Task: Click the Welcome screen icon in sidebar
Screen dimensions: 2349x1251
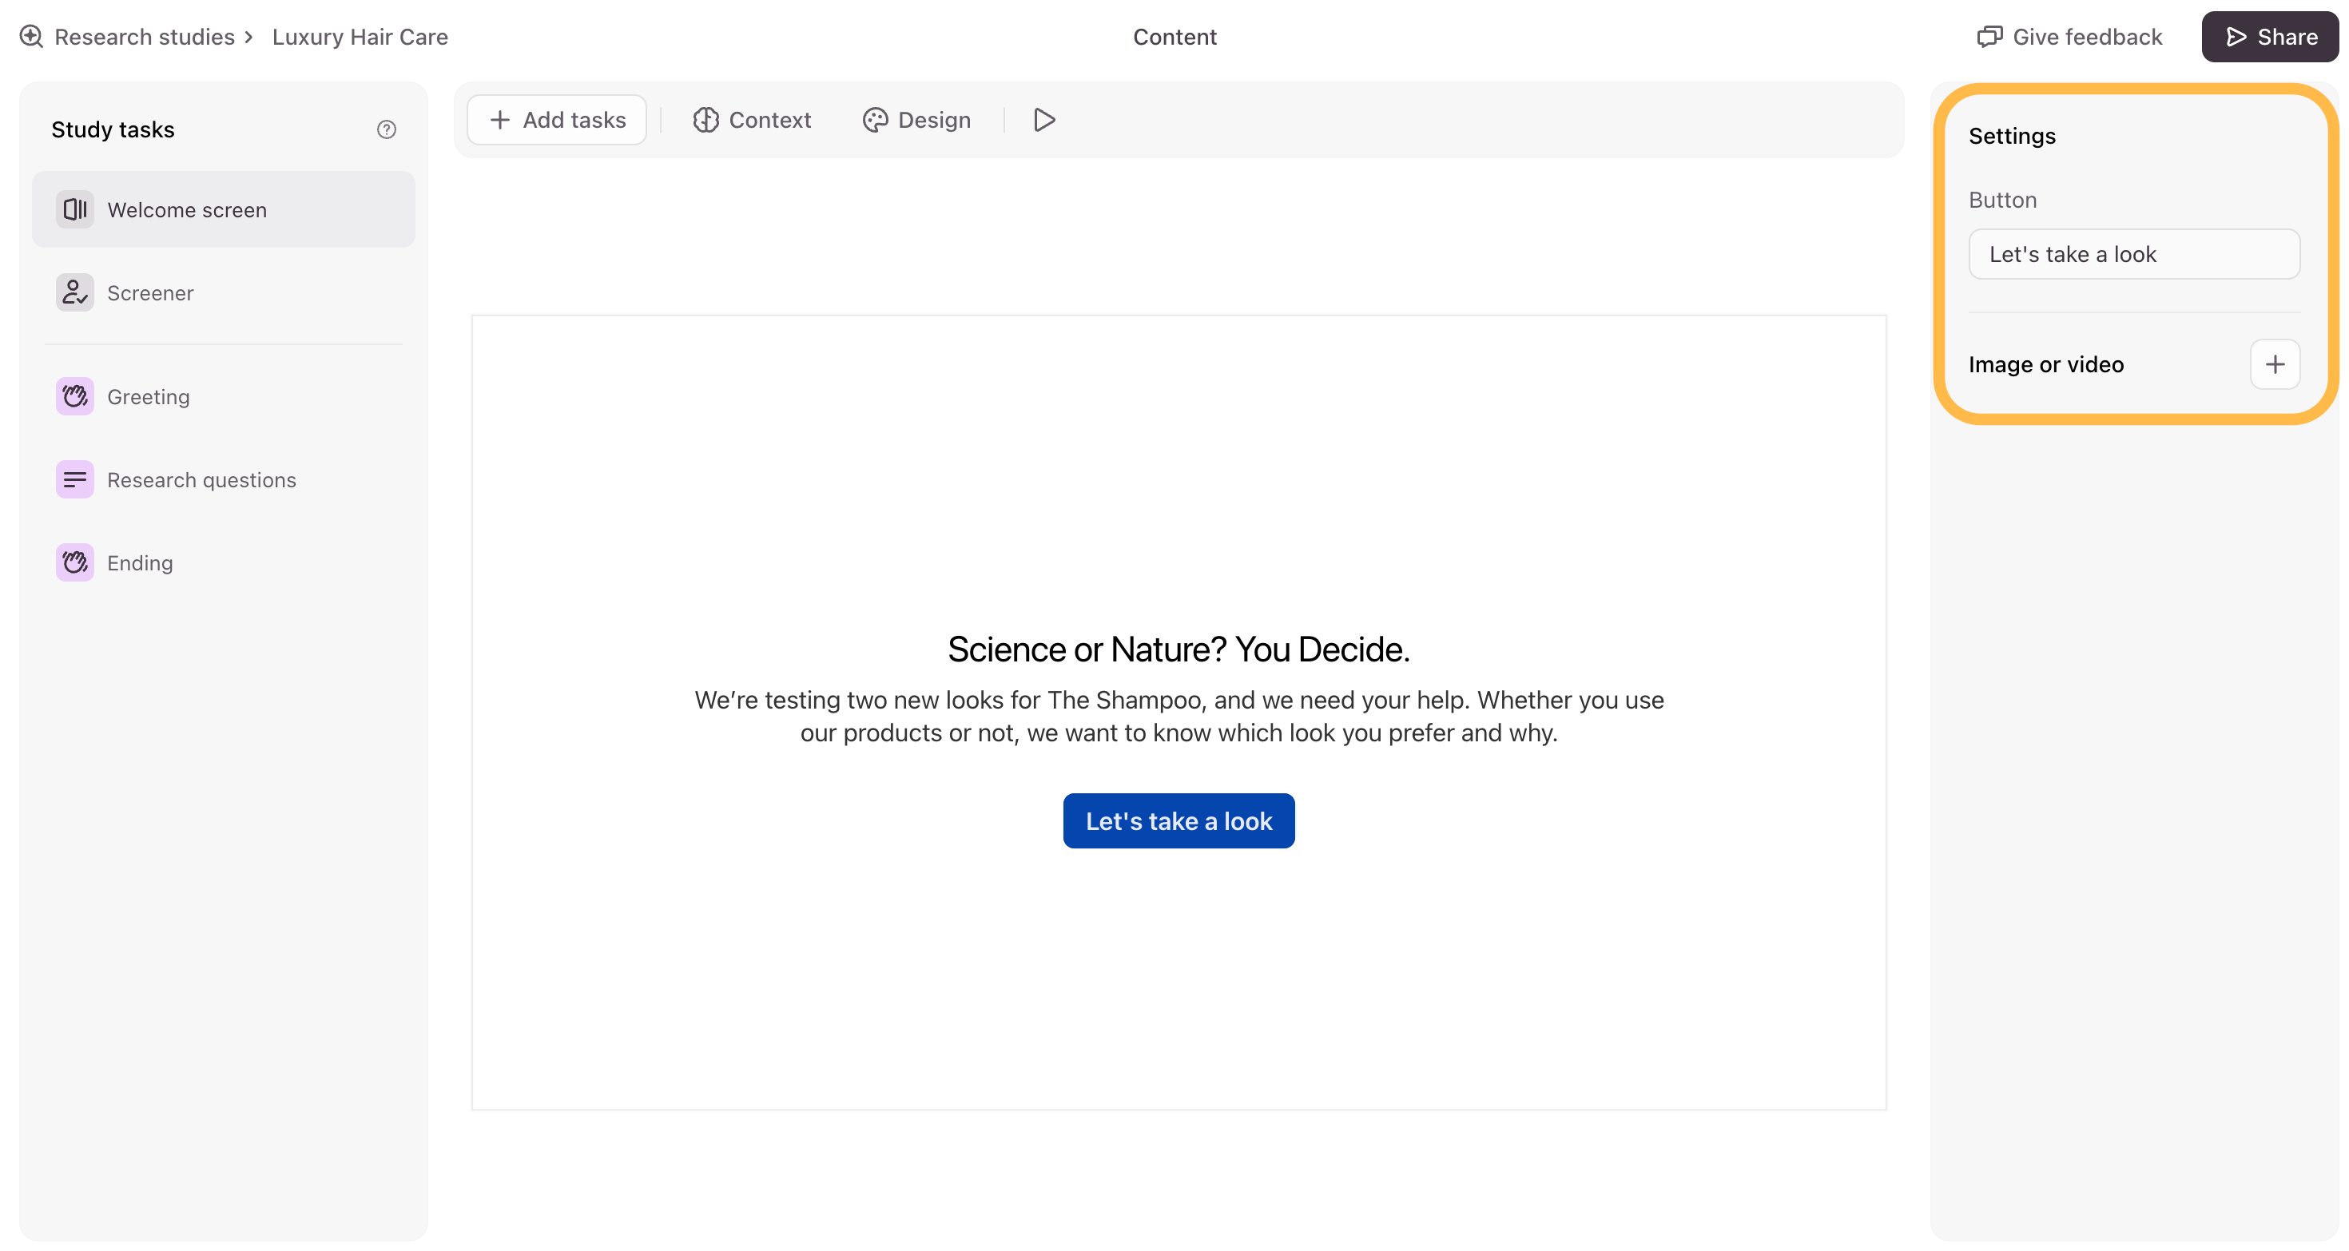Action: (x=75, y=210)
